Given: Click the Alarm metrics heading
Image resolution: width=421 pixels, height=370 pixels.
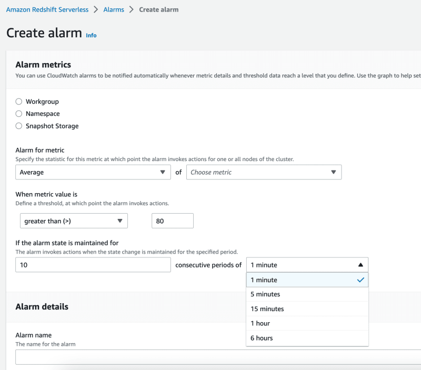Looking at the screenshot, I should point(43,65).
